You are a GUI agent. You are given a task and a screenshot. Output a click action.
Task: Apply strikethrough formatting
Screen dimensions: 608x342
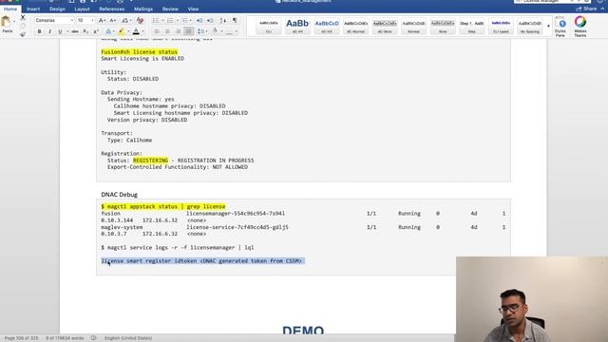point(75,31)
